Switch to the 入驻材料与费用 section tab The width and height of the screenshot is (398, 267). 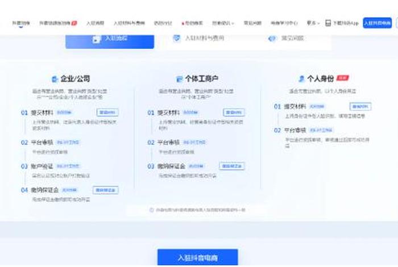click(199, 38)
